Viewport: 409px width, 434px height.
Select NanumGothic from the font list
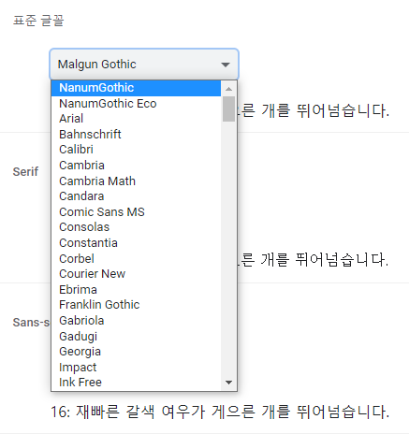tap(136, 88)
